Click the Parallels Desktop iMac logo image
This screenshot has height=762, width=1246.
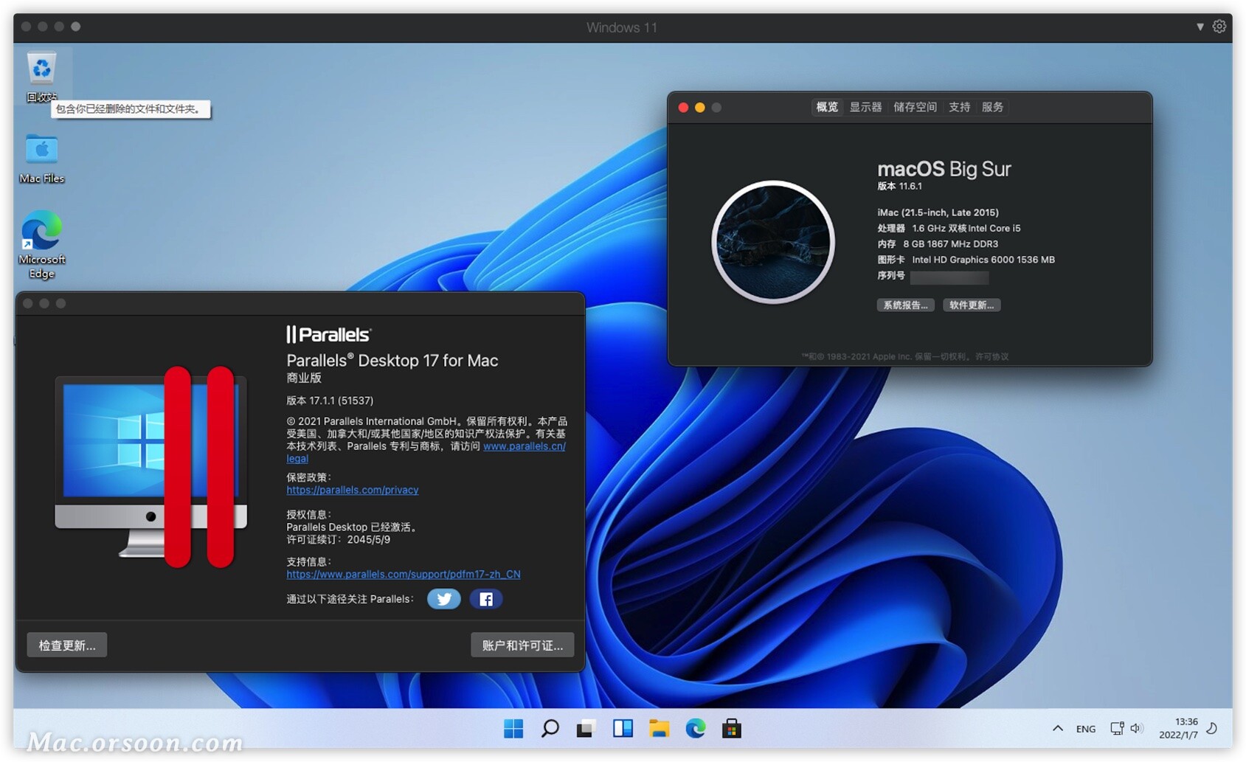(150, 467)
